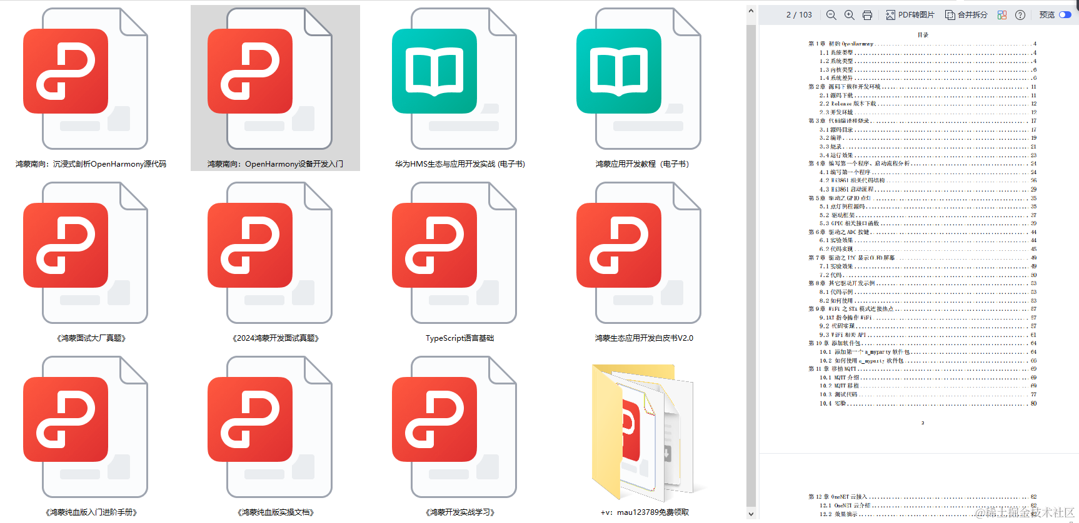1079x523 pixels.
Task: Select 鸿蒙生态应用开发白皮书V2.0 PDF icon
Action: [639, 253]
